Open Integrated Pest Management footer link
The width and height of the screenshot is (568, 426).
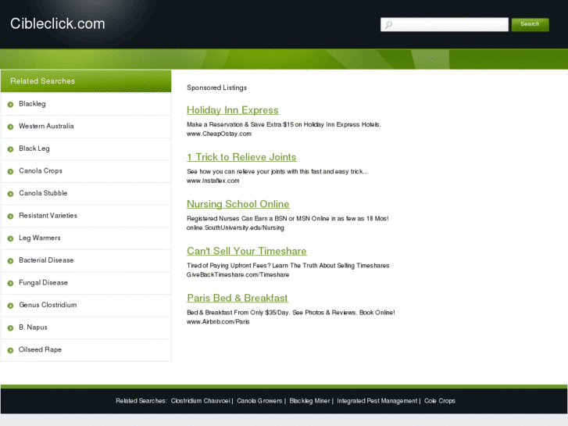click(377, 401)
